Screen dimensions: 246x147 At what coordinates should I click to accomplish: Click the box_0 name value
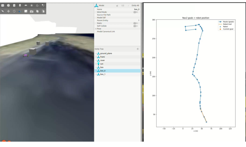pos(137,9)
